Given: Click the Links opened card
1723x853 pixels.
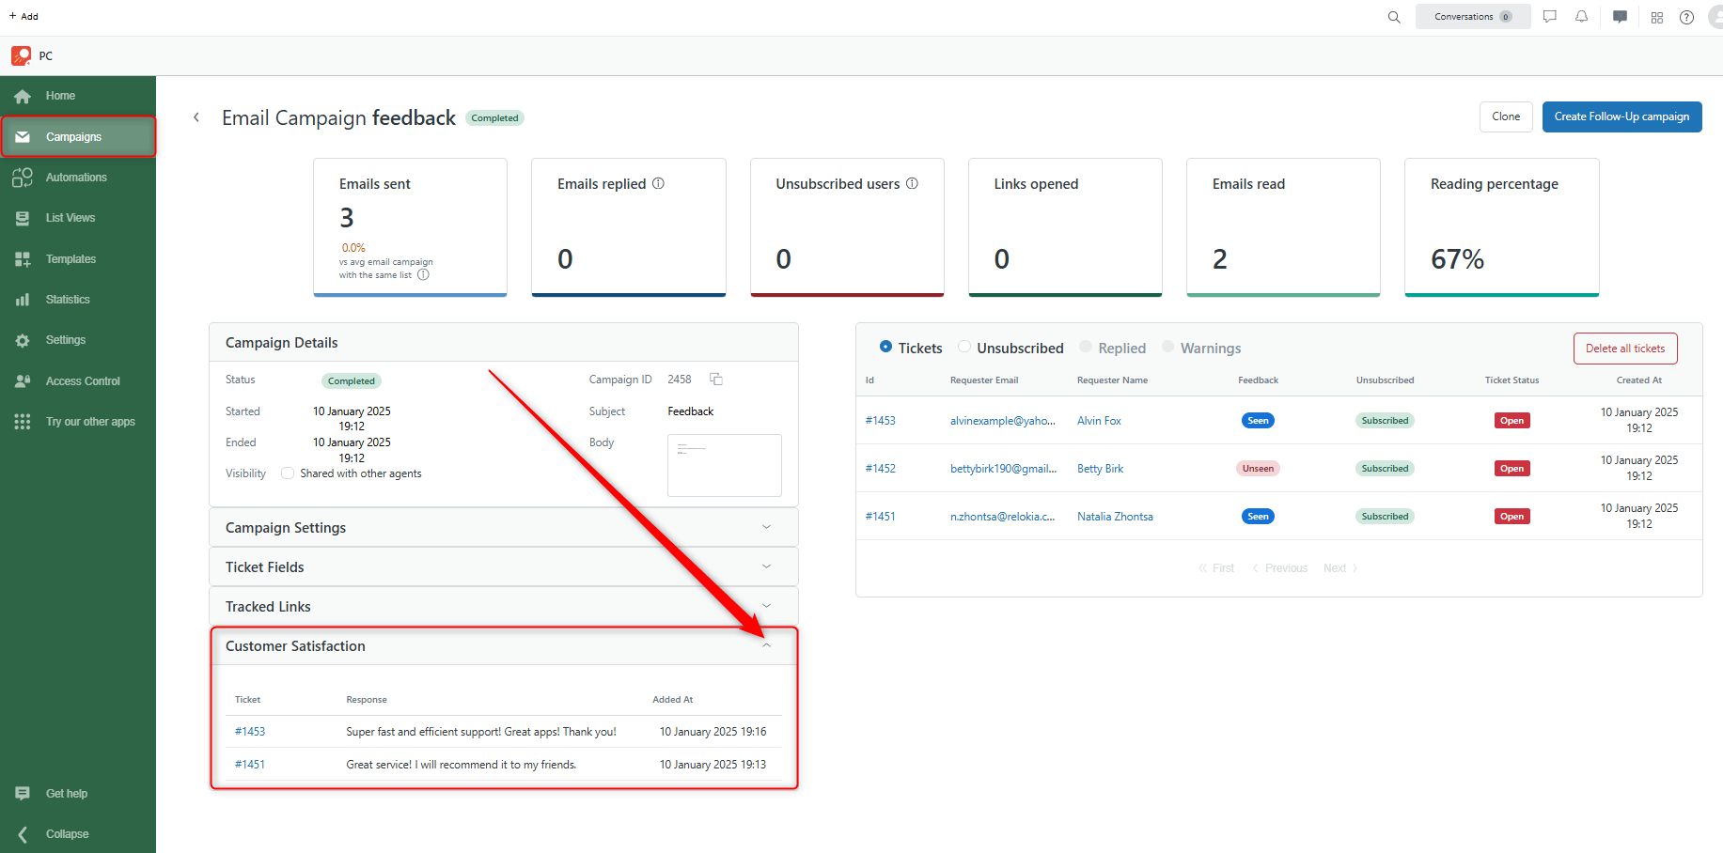Looking at the screenshot, I should (x=1065, y=227).
